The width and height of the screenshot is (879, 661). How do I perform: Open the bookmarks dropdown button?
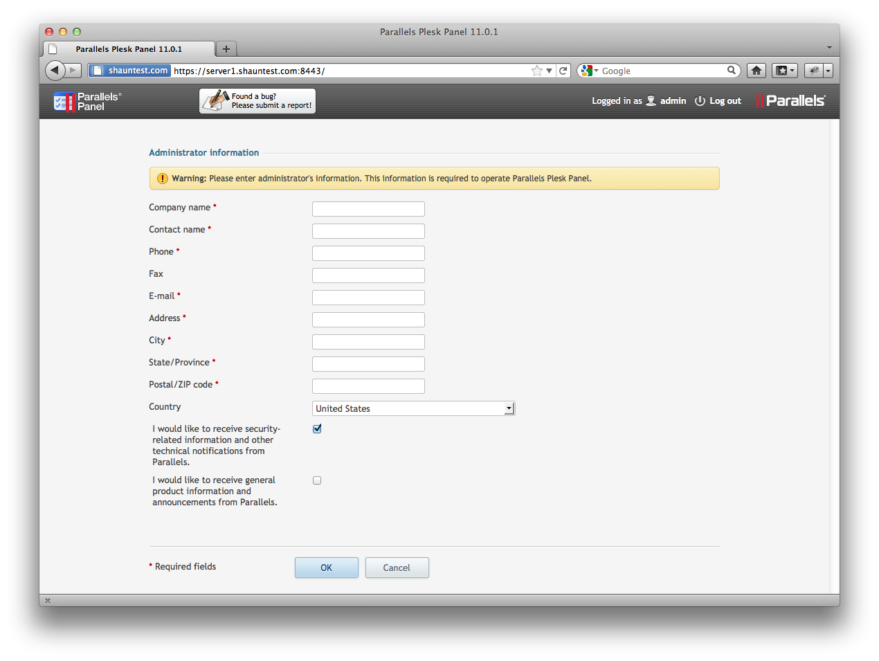click(785, 71)
